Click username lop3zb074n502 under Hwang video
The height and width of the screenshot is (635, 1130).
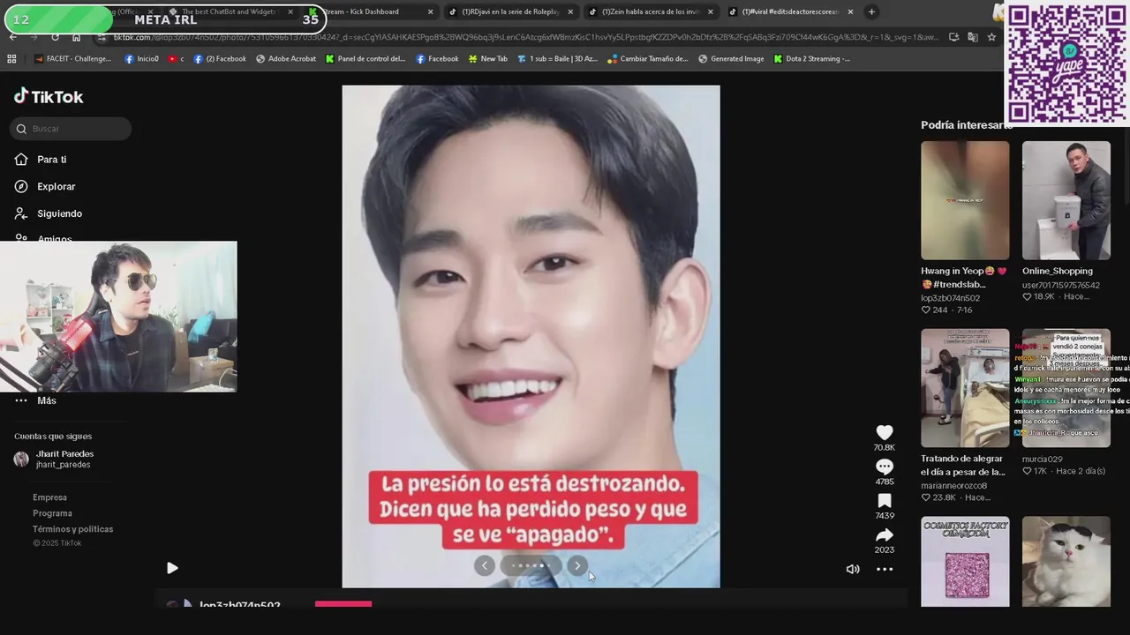click(950, 298)
